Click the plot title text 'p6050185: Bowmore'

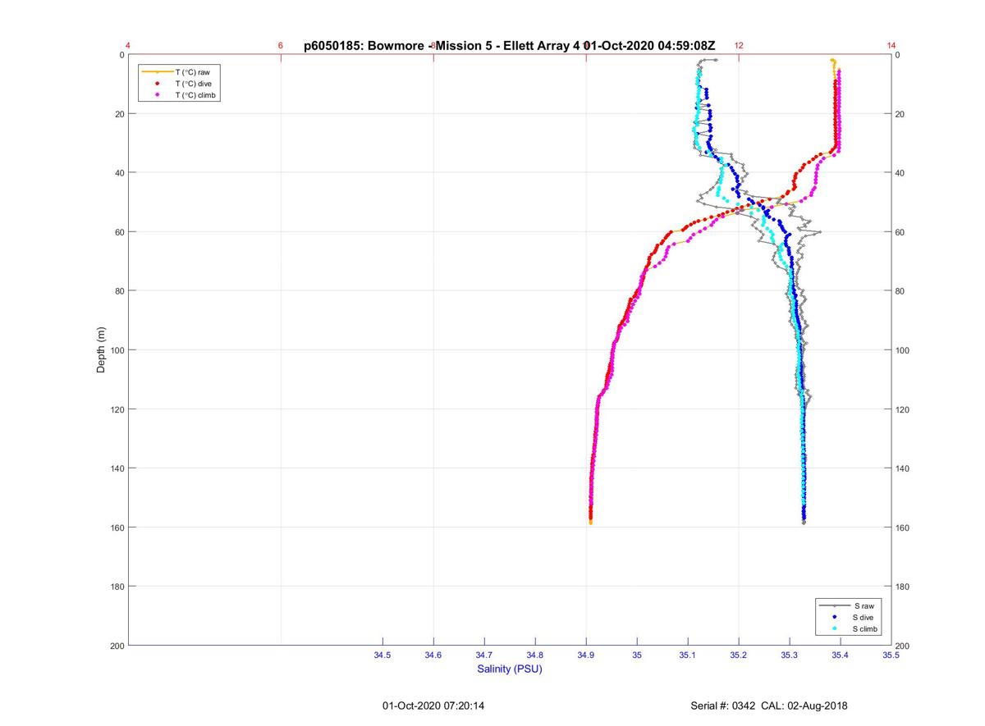(x=364, y=46)
